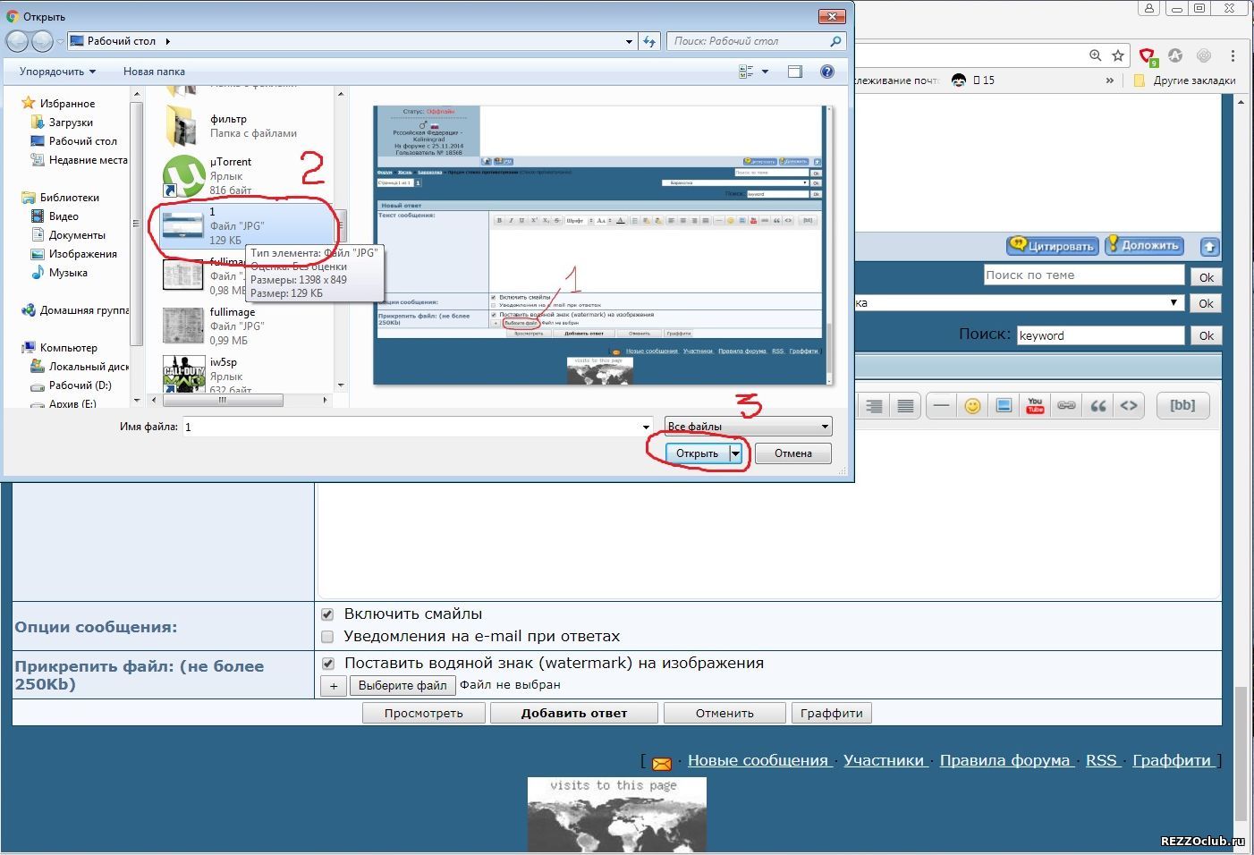This screenshot has height=855, width=1254.
Task: Open the Новые сообщения link
Action: (x=758, y=760)
